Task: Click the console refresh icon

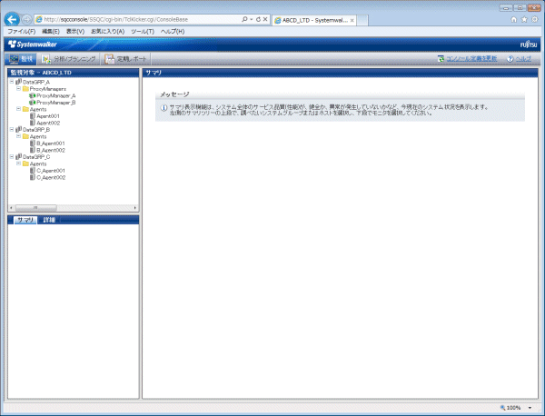Action: click(x=441, y=59)
